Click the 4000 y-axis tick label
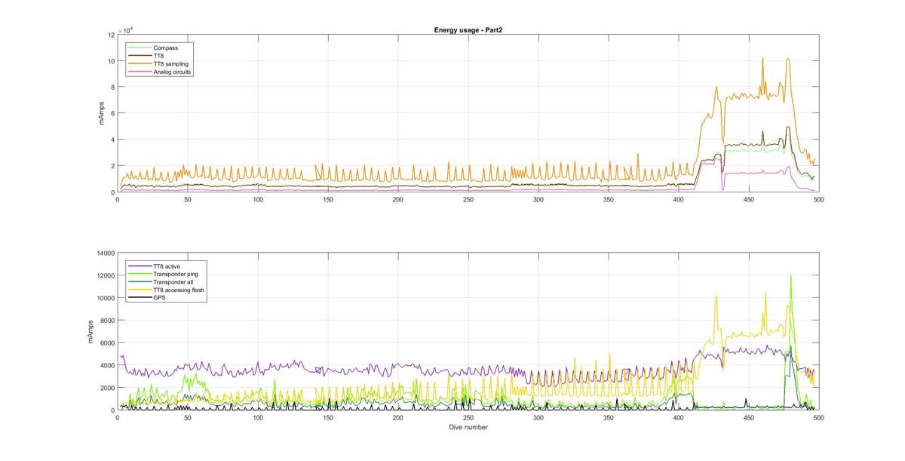The height and width of the screenshot is (461, 905). pos(106,365)
